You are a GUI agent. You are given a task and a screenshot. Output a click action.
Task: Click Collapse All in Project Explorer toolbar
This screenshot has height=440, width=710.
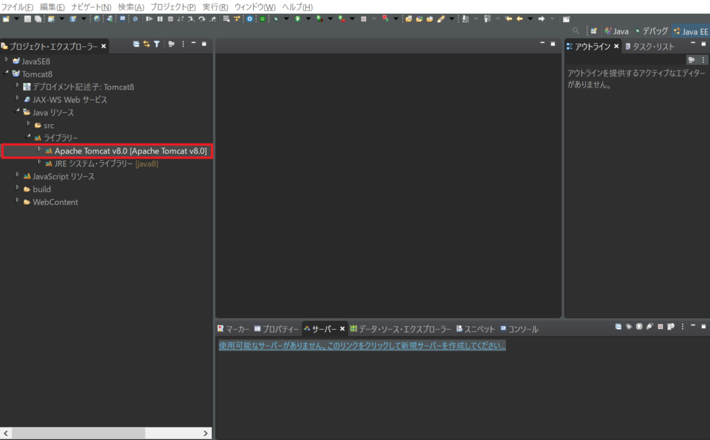tap(137, 44)
